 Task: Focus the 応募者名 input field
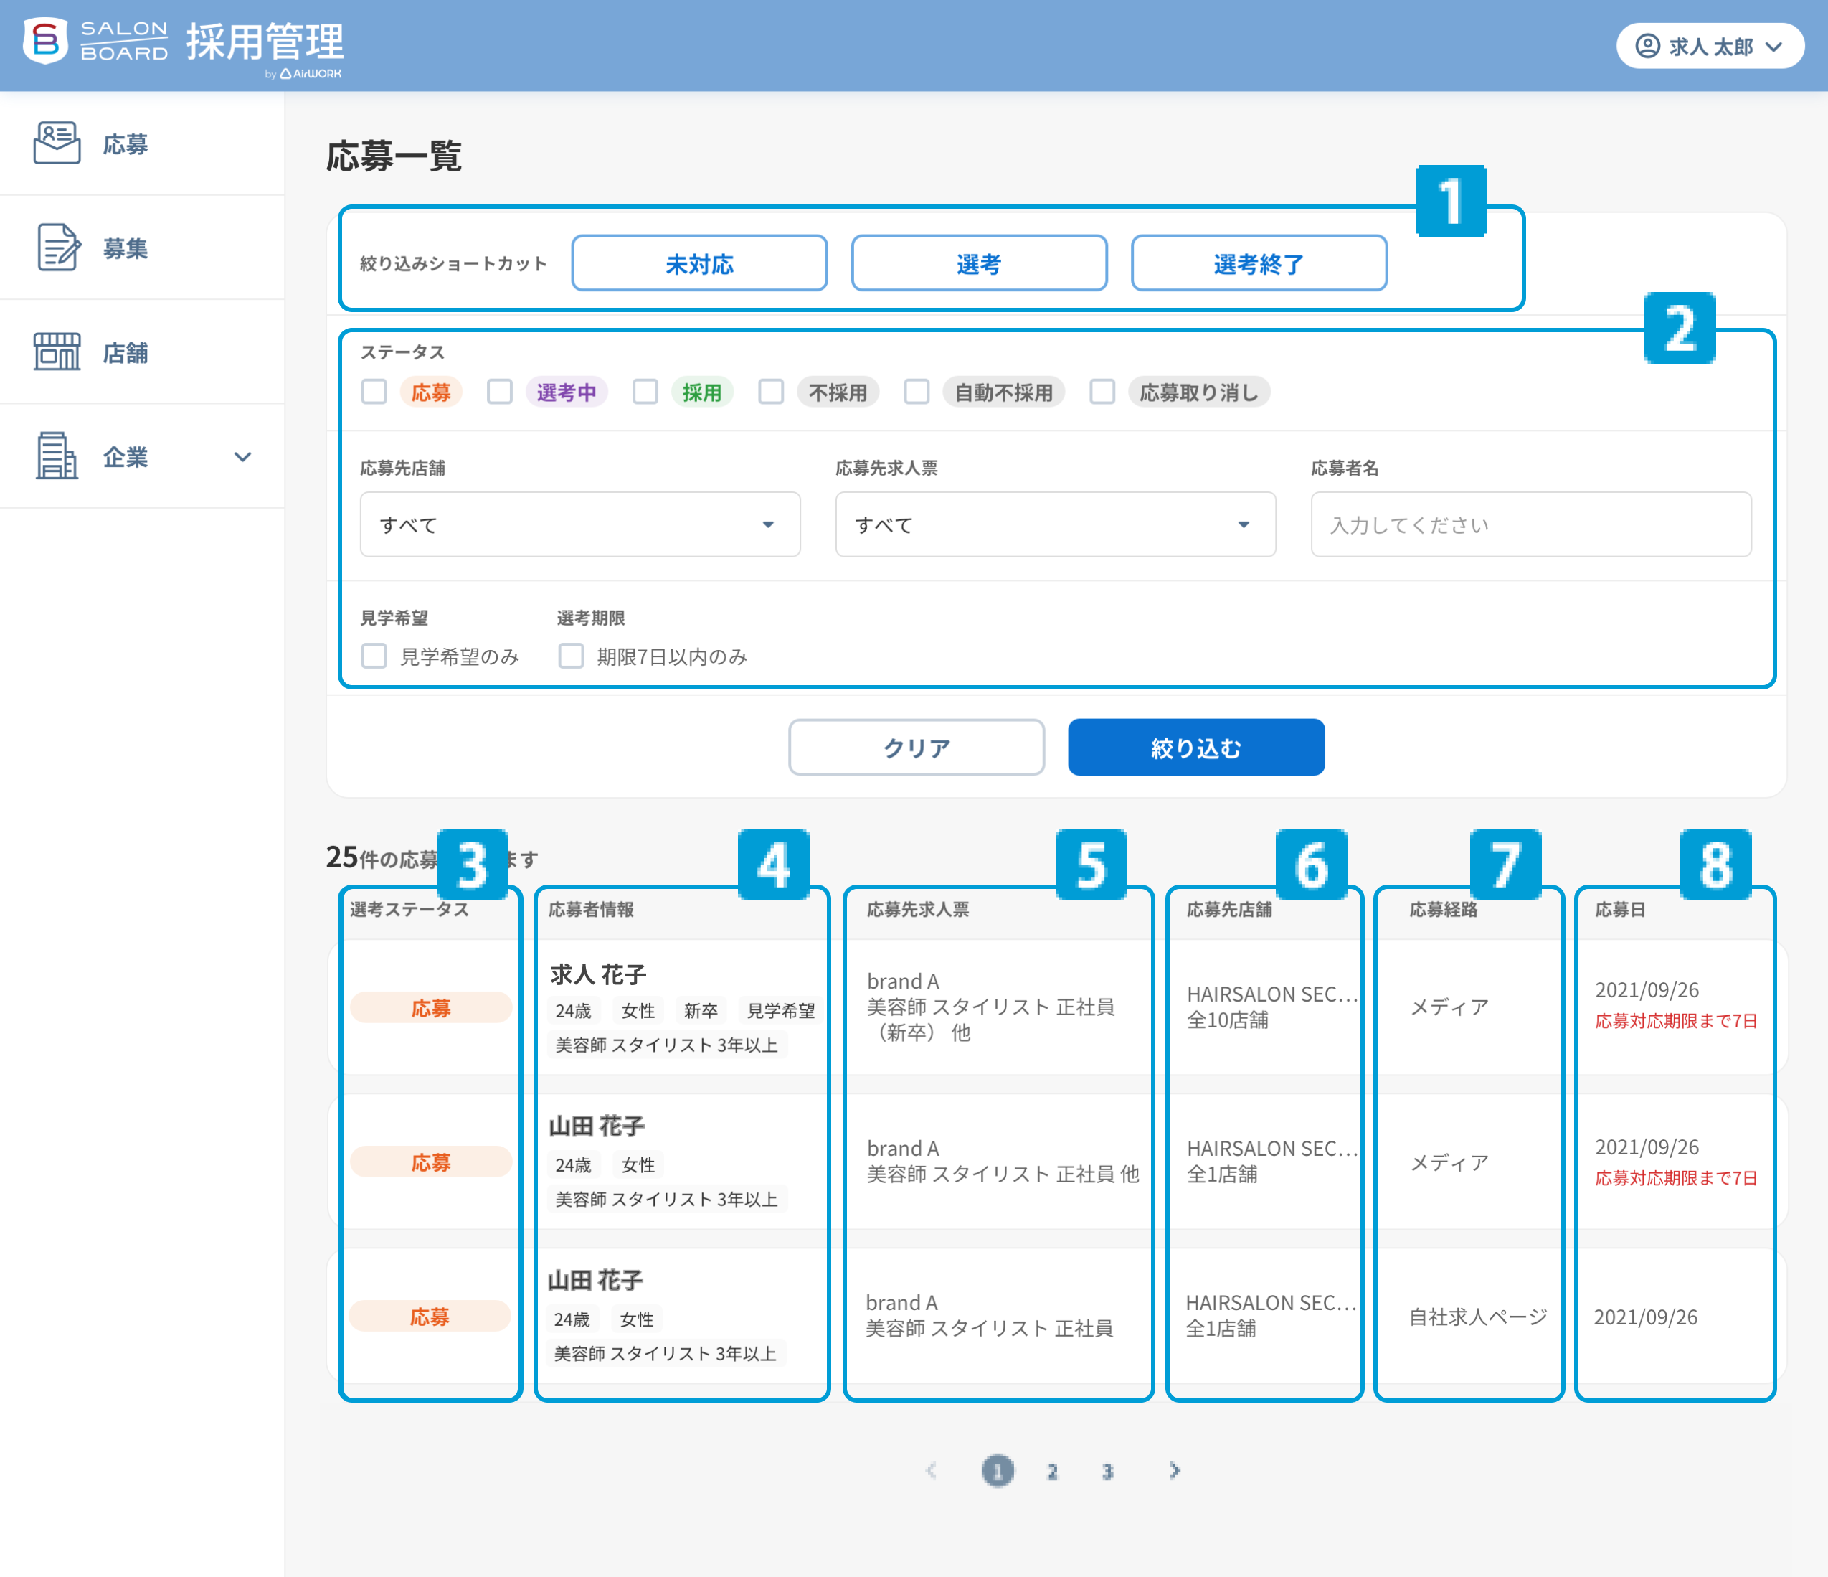pos(1530,524)
